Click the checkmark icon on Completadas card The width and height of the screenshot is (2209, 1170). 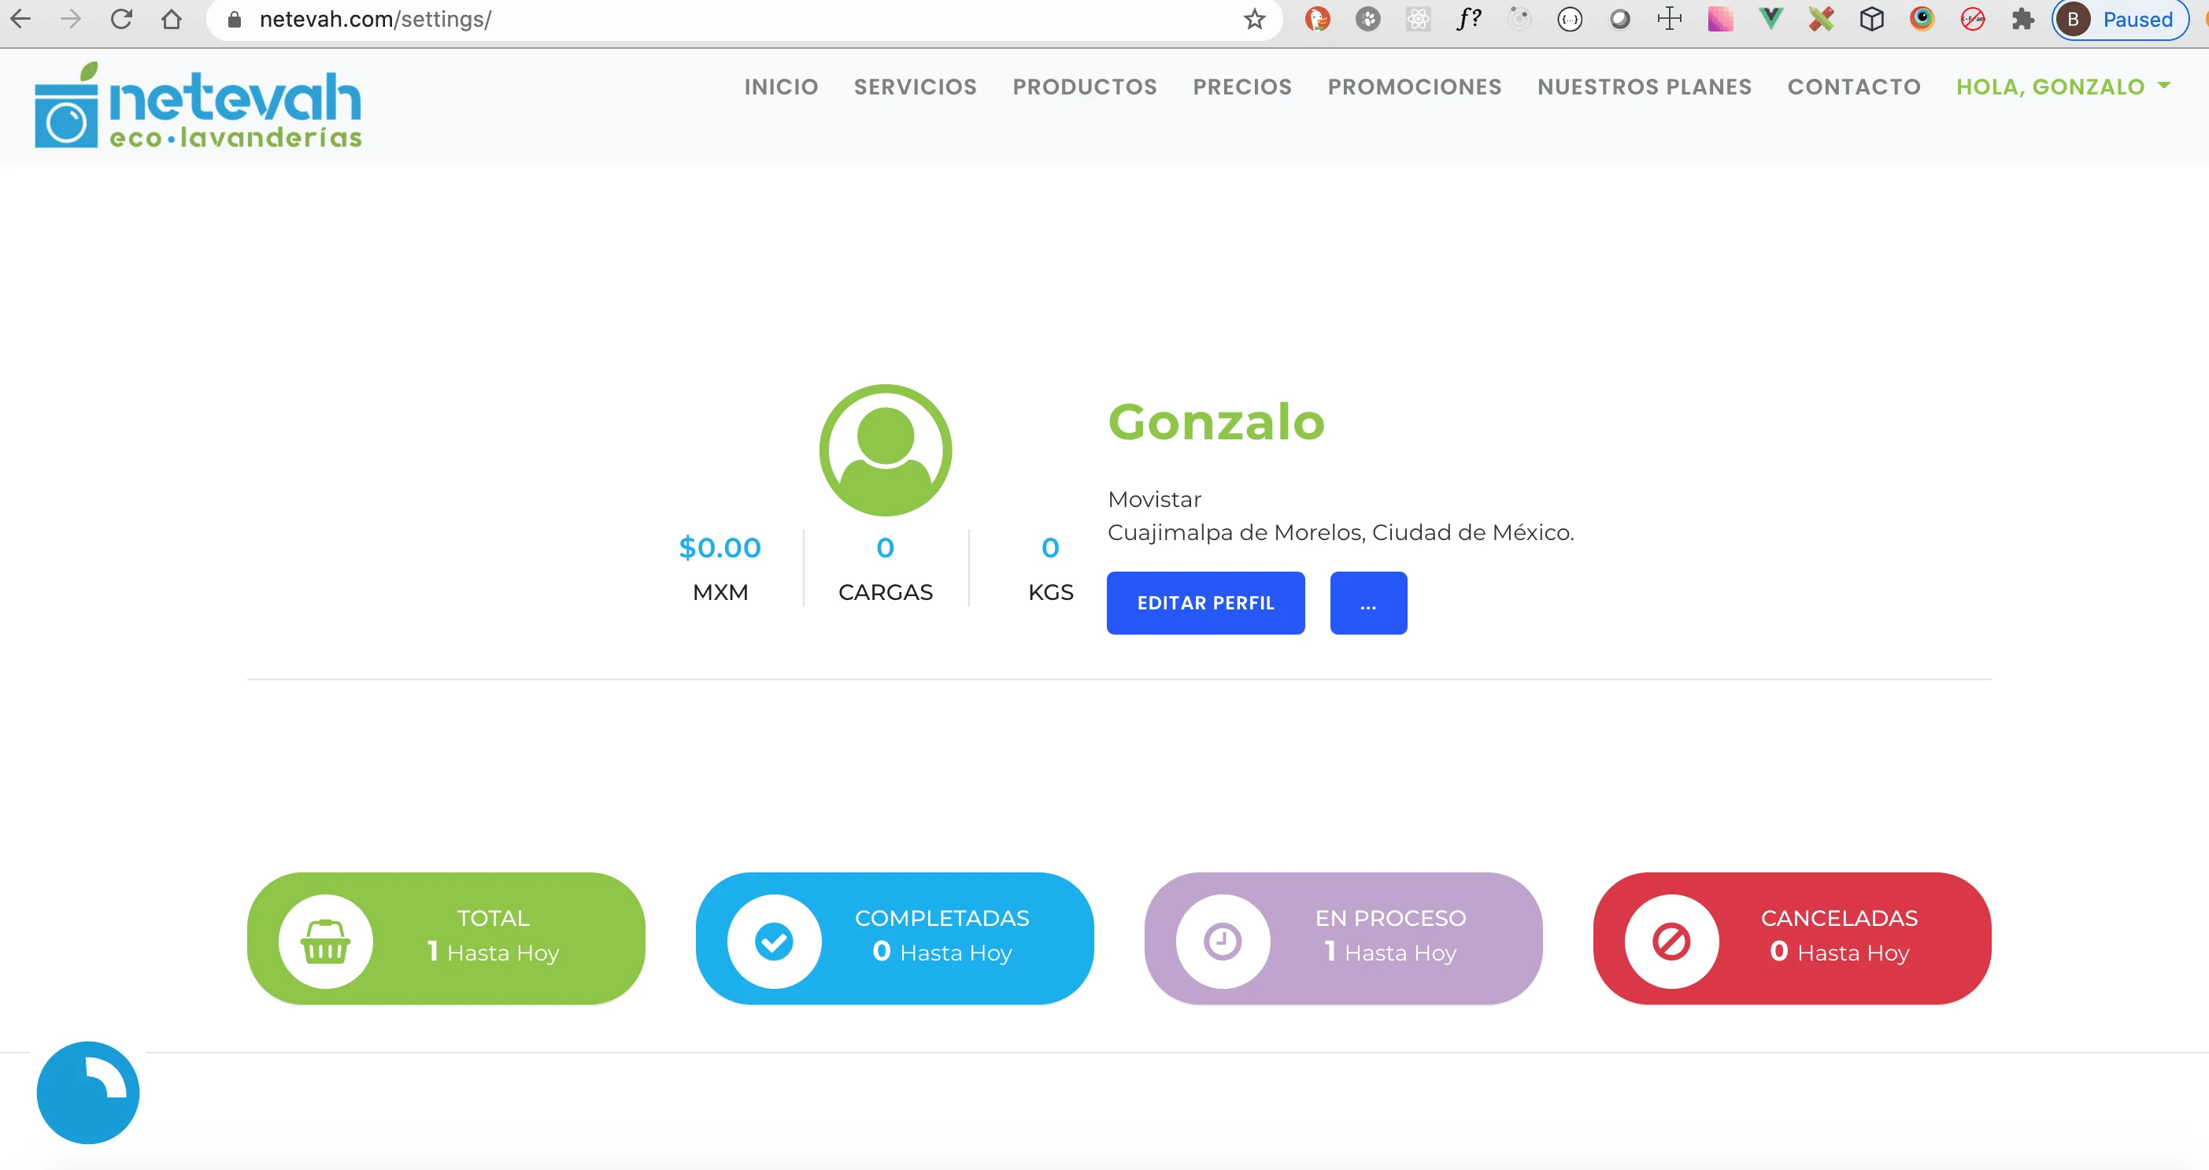(x=774, y=941)
